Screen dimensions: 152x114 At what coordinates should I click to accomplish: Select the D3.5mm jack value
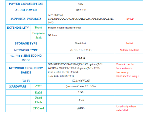52,35
